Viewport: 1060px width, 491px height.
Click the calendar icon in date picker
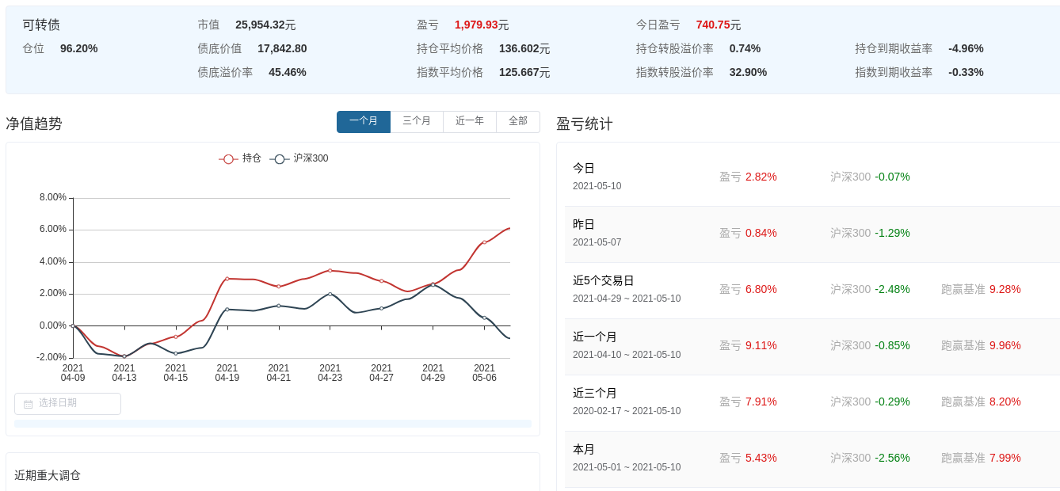(29, 404)
